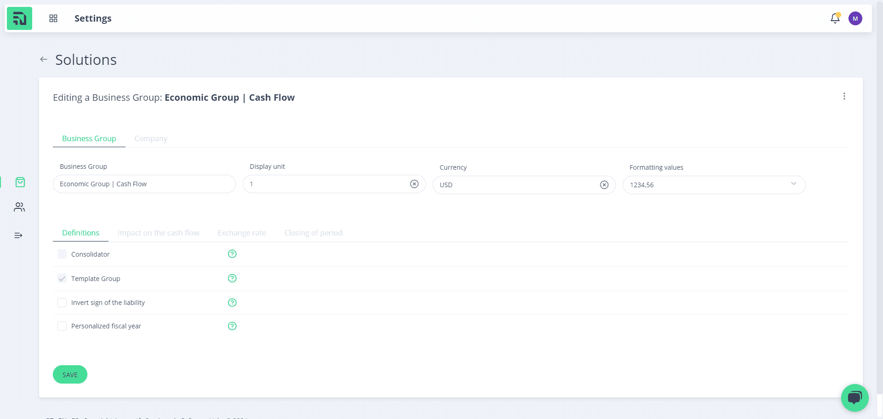Enable Personalized fiscal year checkbox
This screenshot has width=883, height=419.
tap(62, 326)
